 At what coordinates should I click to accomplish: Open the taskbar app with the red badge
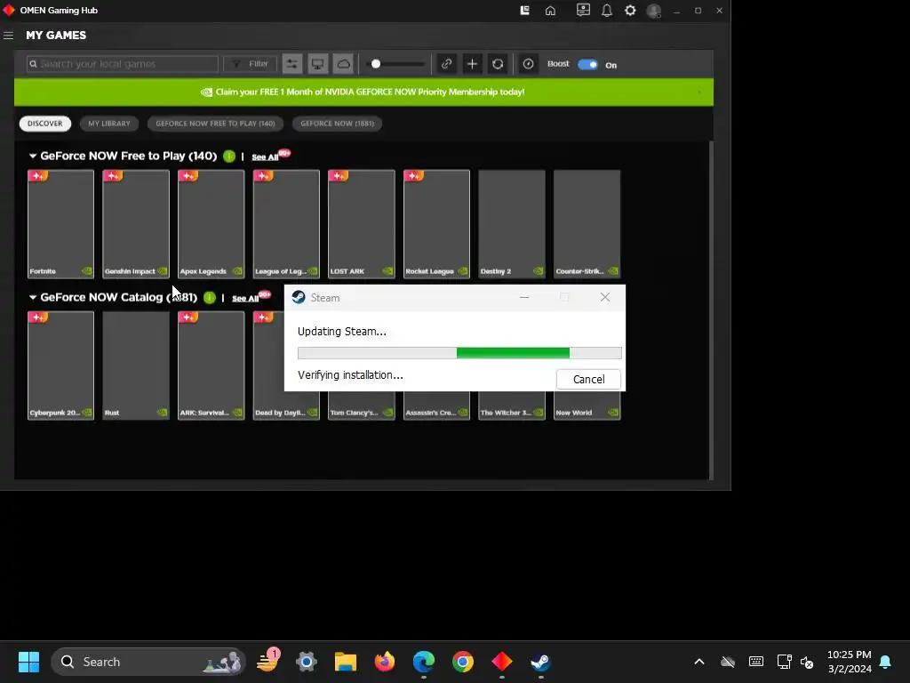(x=267, y=661)
